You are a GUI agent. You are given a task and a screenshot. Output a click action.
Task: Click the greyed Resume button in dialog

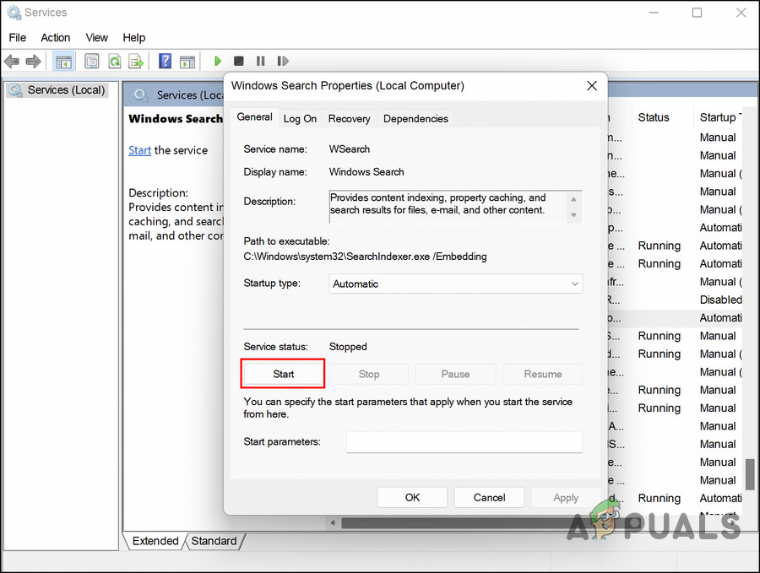pos(543,374)
